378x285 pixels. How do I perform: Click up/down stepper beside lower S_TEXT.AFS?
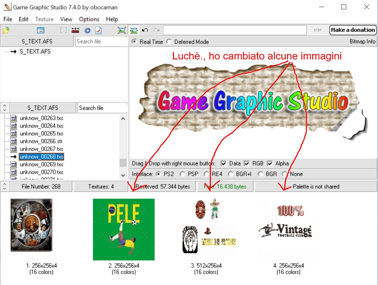point(4,108)
